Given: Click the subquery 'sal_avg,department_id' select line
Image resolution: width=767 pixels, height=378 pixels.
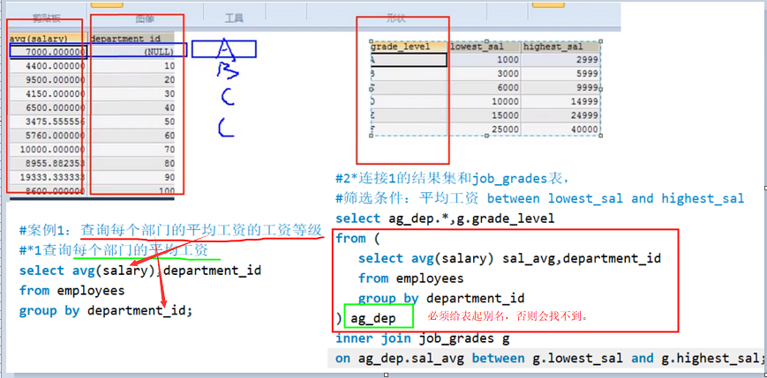Looking at the screenshot, I should point(509,258).
